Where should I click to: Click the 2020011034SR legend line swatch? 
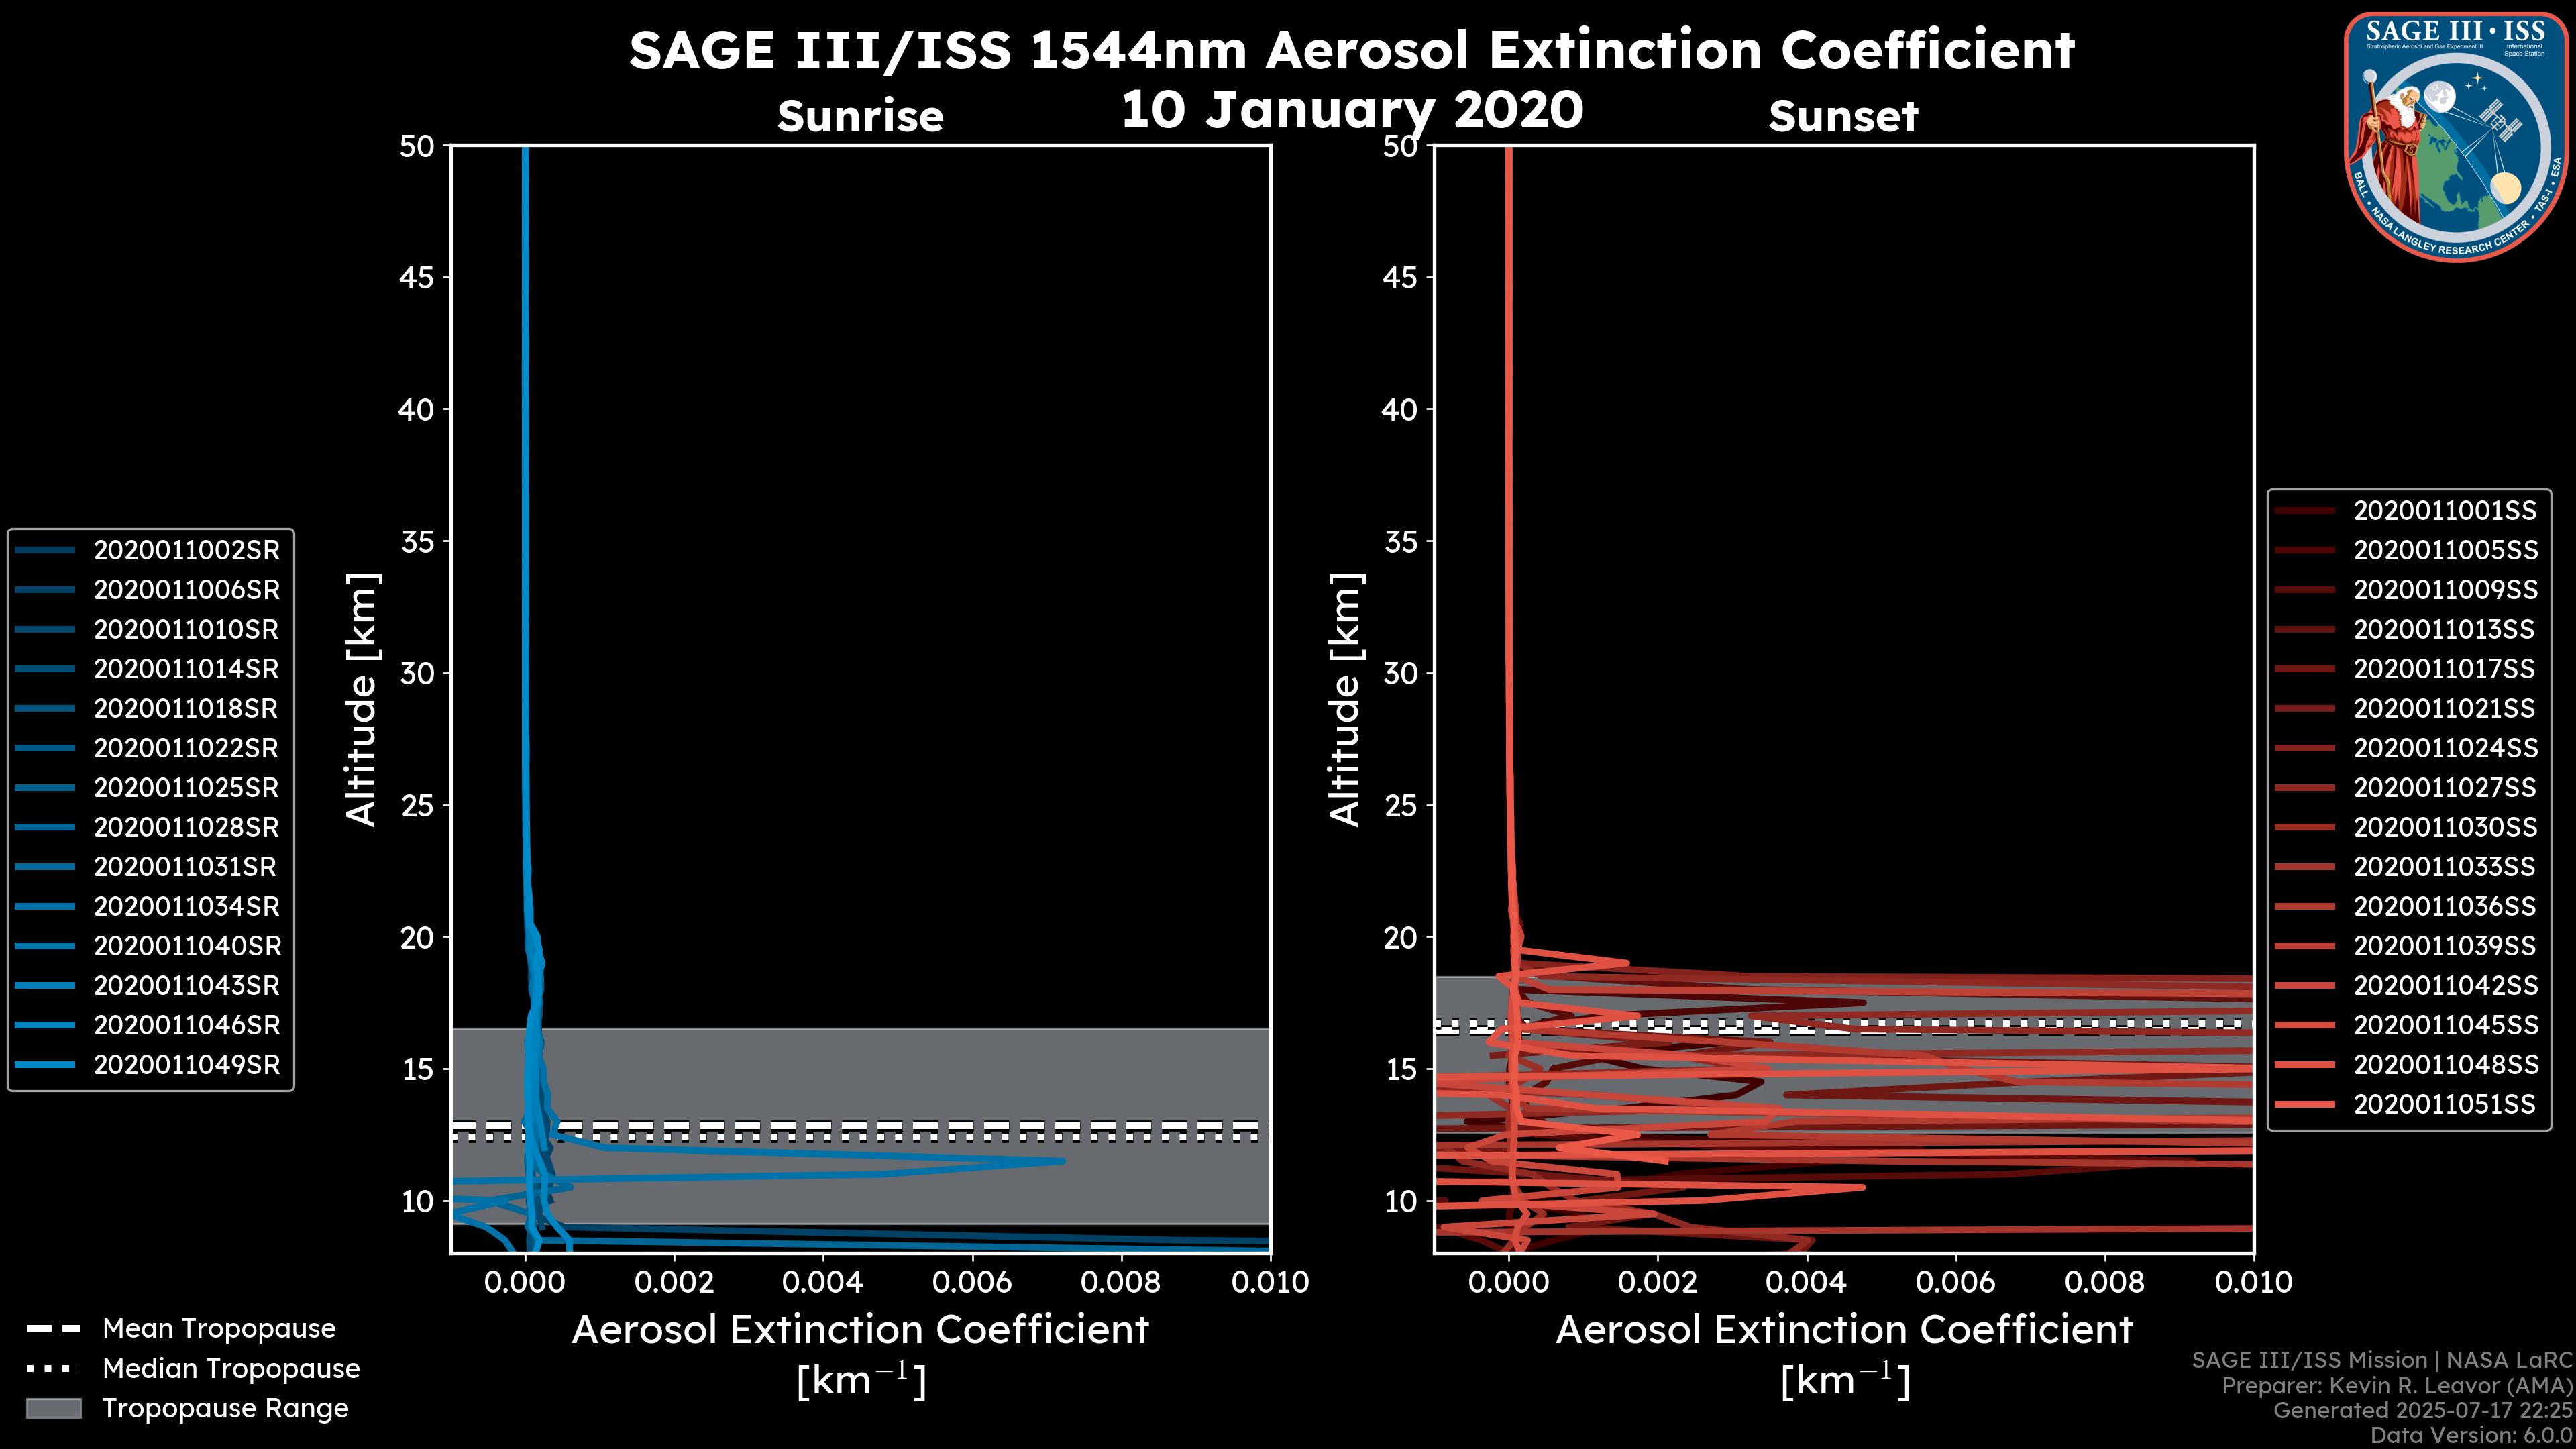pyautogui.click(x=45, y=906)
